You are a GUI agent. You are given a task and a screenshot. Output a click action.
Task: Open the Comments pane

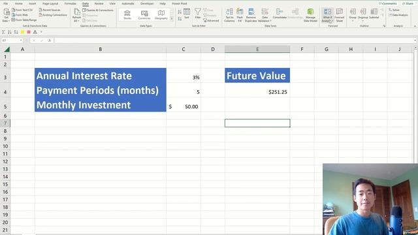[388, 3]
